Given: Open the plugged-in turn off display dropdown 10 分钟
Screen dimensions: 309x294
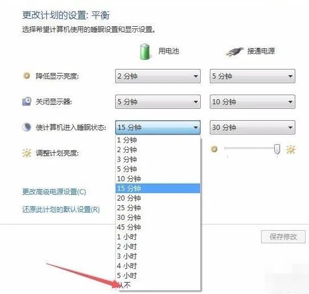Looking at the screenshot, I should [x=253, y=101].
